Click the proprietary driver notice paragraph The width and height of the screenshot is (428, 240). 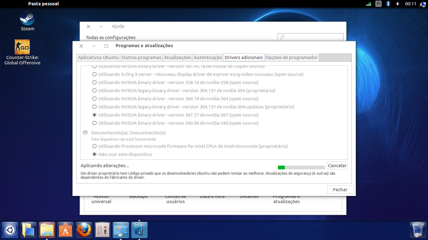208,175
